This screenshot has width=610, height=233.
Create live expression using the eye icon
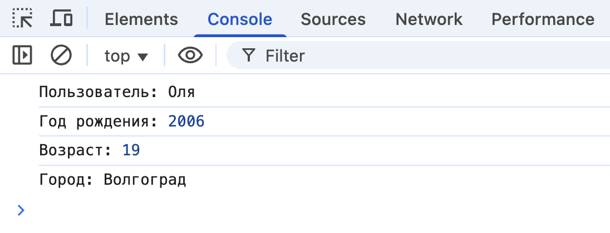coord(190,55)
